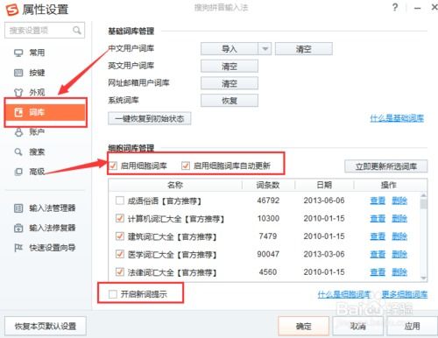The height and width of the screenshot is (338, 438).
Task: Click the list scrollbar down arrow
Action: (x=424, y=278)
